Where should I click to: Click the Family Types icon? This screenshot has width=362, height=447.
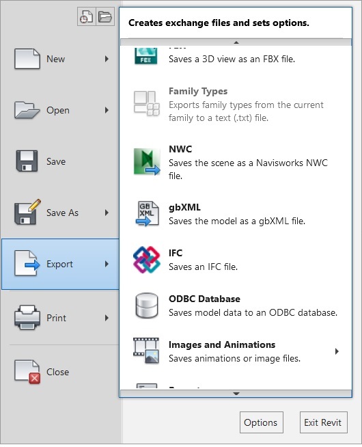click(x=146, y=103)
